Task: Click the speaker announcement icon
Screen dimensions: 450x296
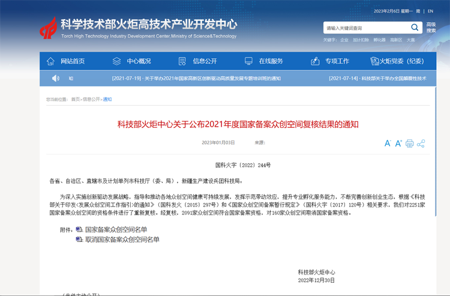Action: pos(56,79)
